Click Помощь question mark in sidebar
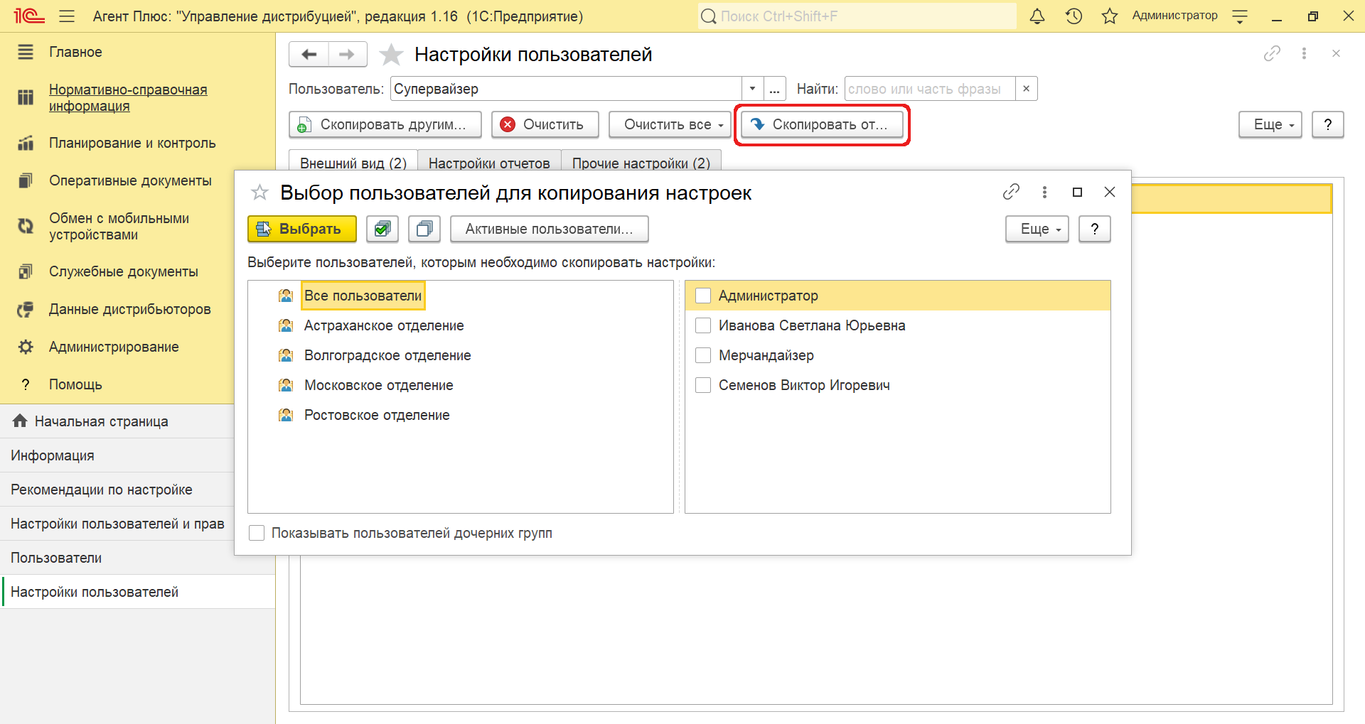The height and width of the screenshot is (724, 1365). tap(26, 384)
